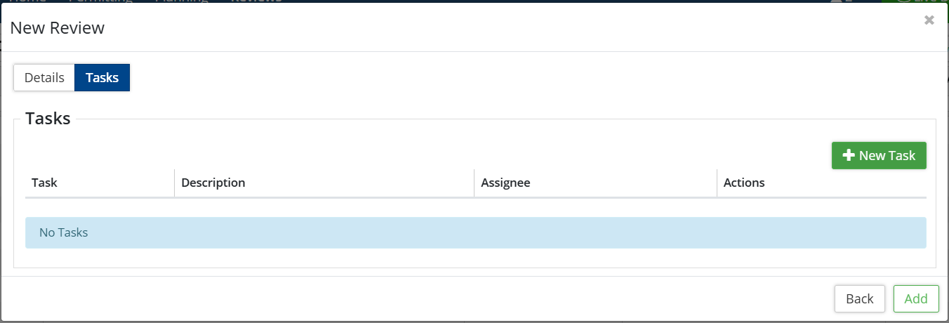Switch to the Details tab
949x323 pixels.
coord(44,78)
